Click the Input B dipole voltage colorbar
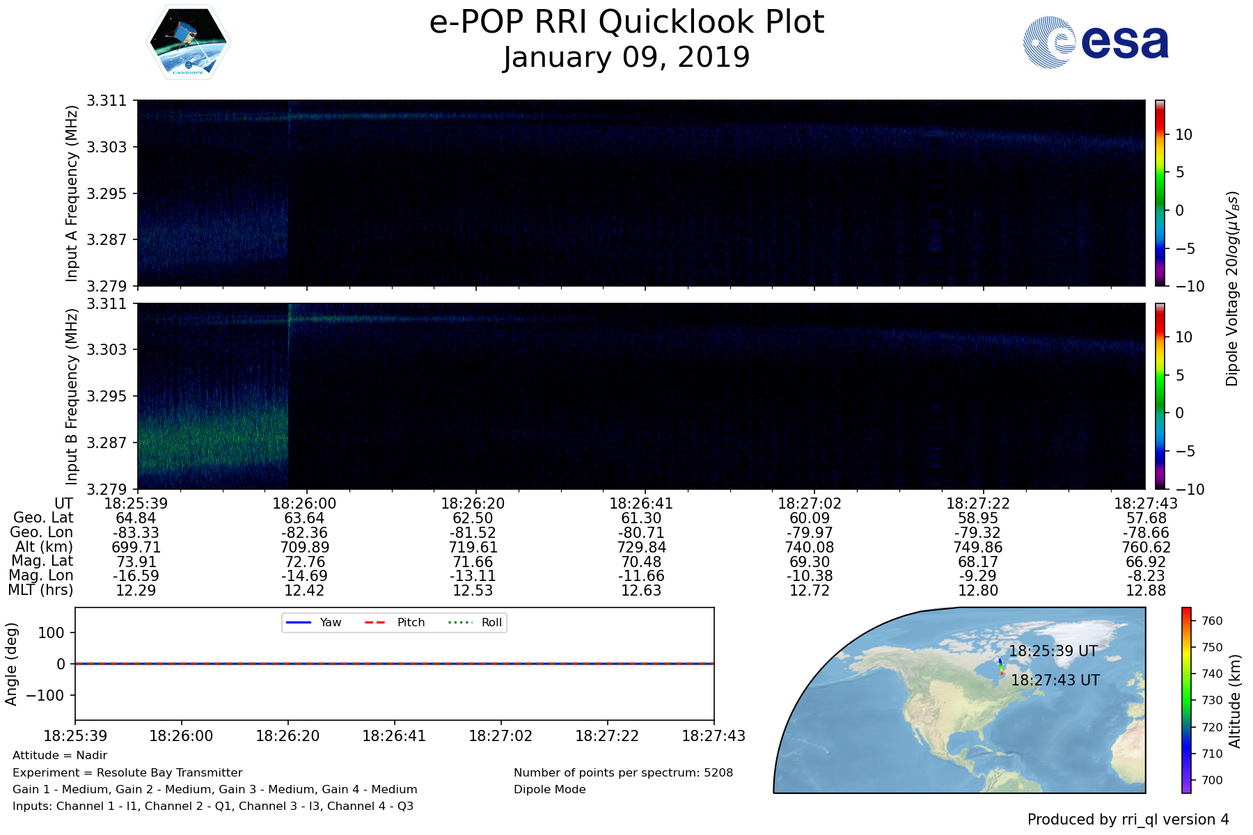 pyautogui.click(x=1160, y=396)
